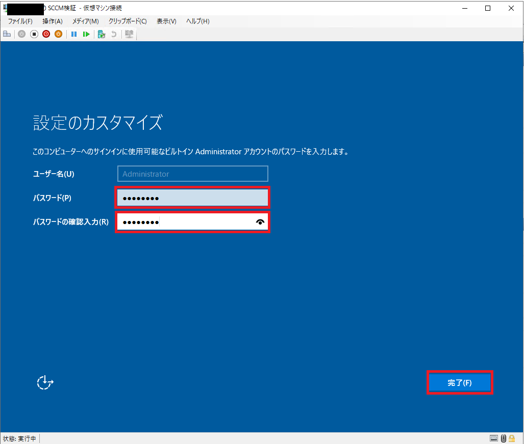Open the Ease of Access icon bottom left

tap(45, 382)
